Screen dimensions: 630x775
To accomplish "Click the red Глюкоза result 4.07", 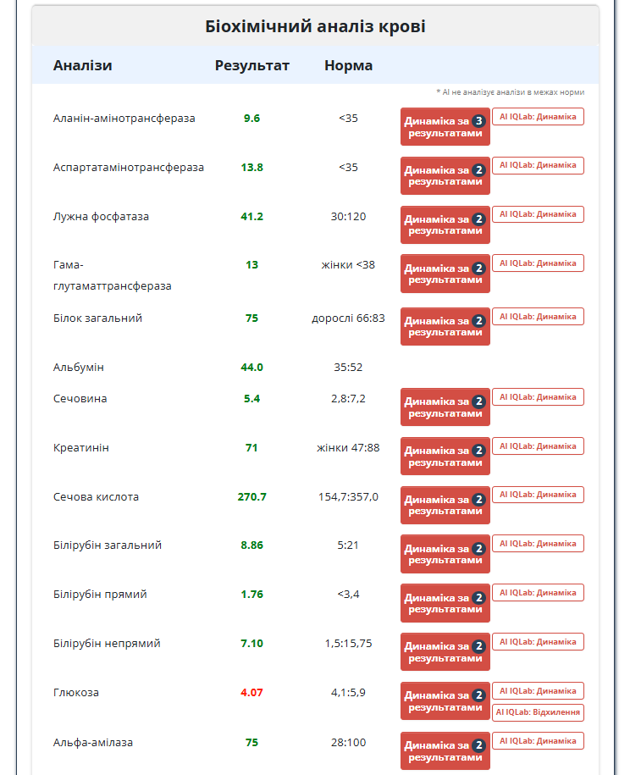I will pyautogui.click(x=251, y=693).
